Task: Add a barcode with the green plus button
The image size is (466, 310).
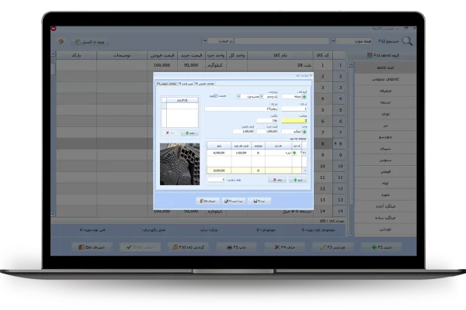Action: pyautogui.click(x=190, y=133)
